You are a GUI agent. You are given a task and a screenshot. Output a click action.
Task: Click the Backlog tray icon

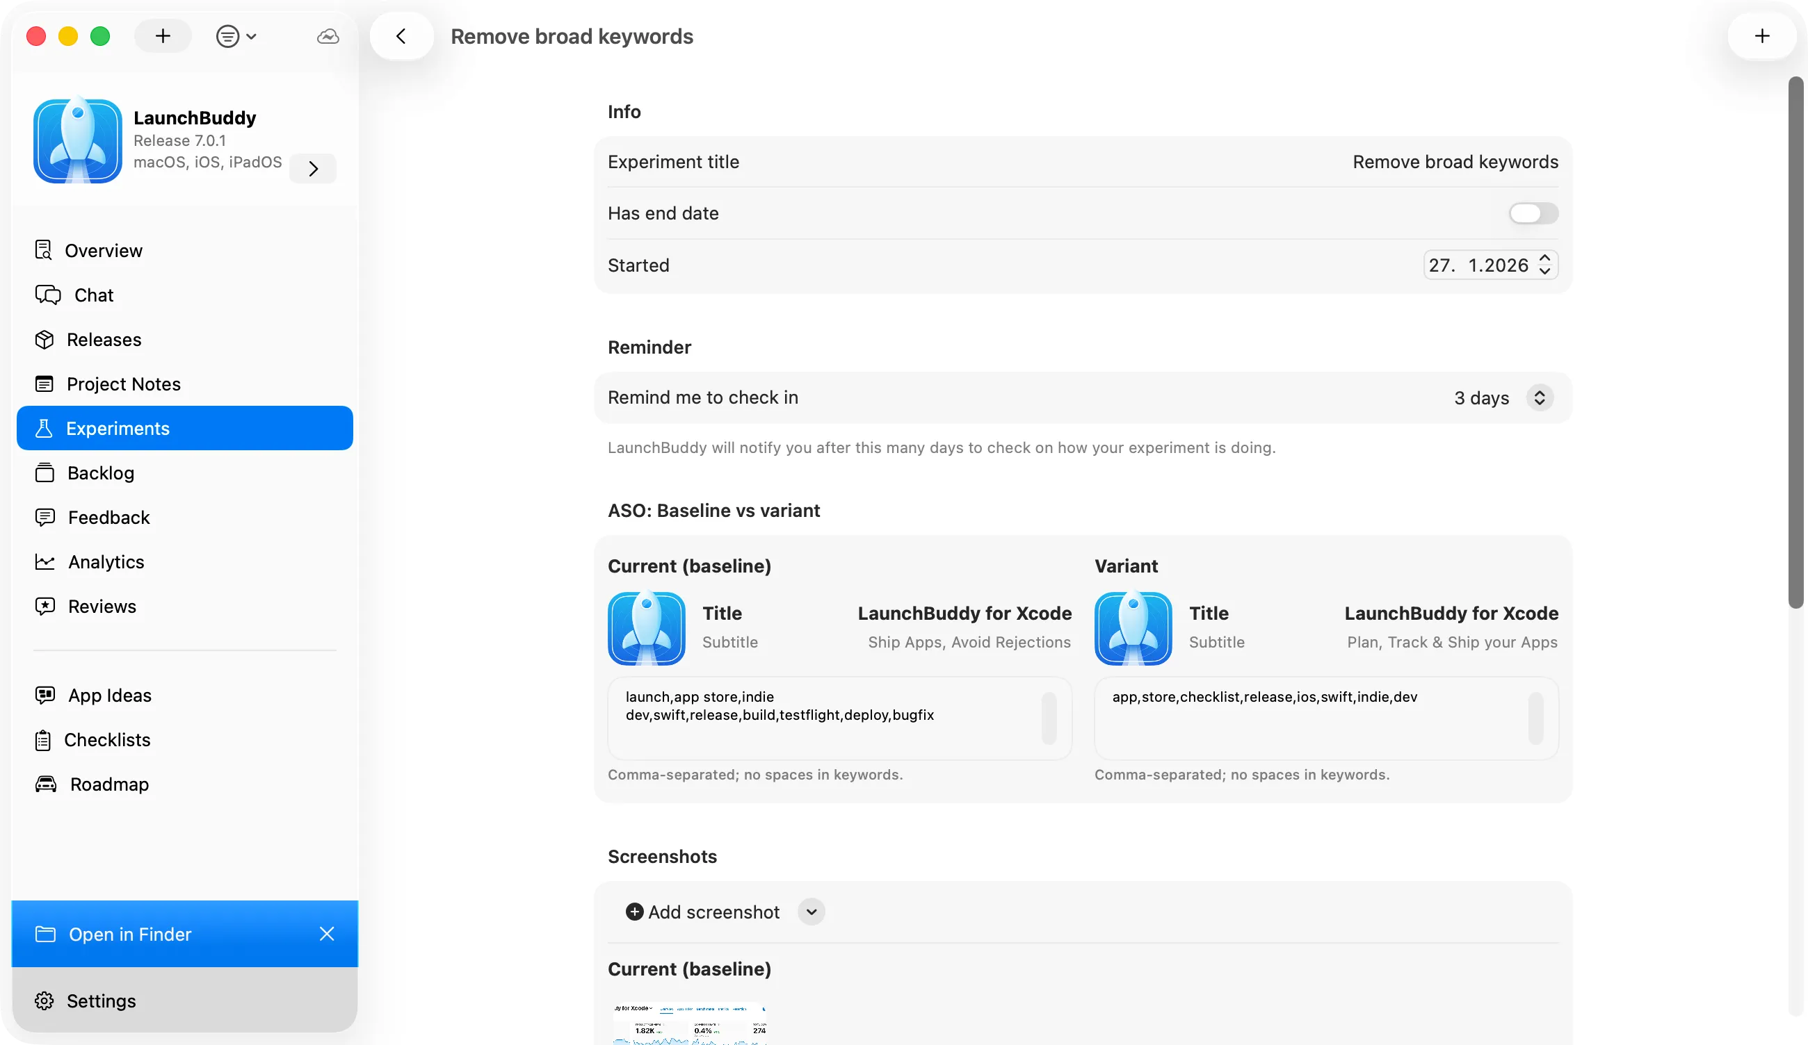pyautogui.click(x=45, y=472)
